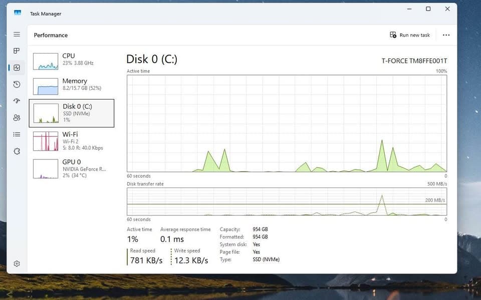Select the Performance page icon in sidebar
The height and width of the screenshot is (300, 481).
tap(17, 67)
